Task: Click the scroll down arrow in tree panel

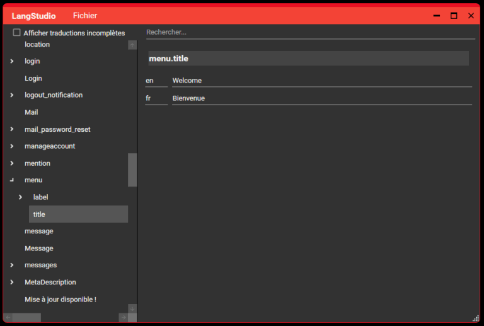Action: (x=132, y=308)
